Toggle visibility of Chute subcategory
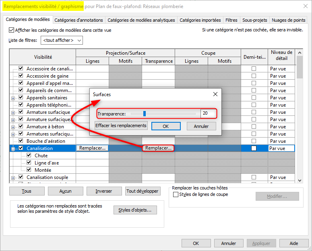This screenshot has height=251, width=312. [x=29, y=156]
